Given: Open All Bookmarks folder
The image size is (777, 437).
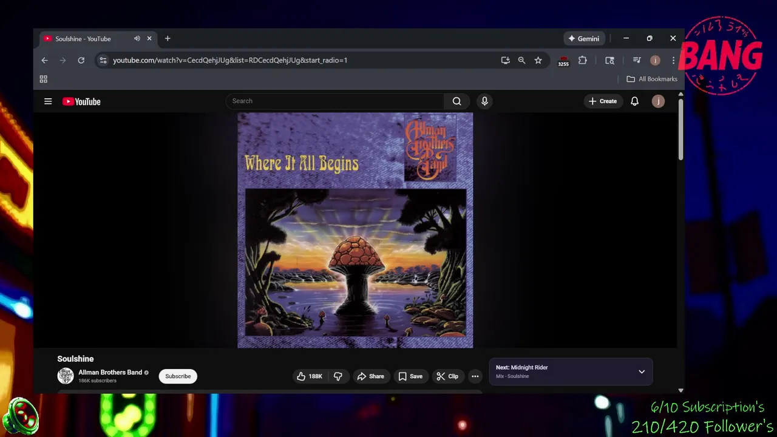Looking at the screenshot, I should pos(652,79).
